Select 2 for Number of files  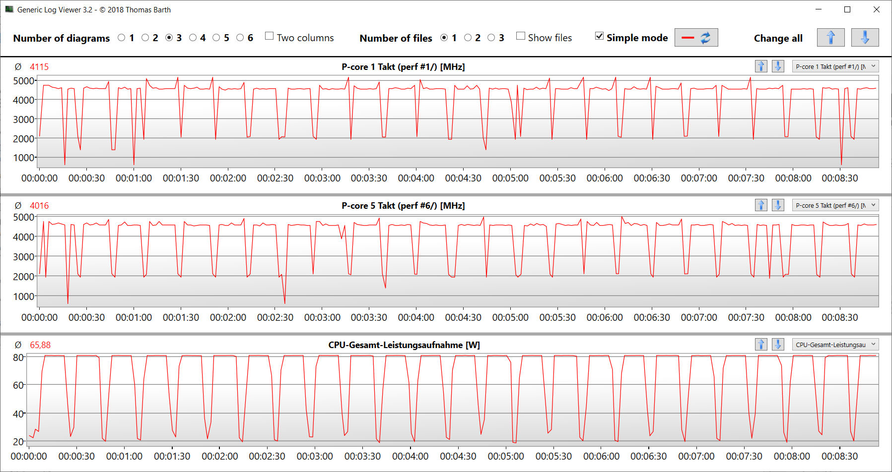coord(468,38)
